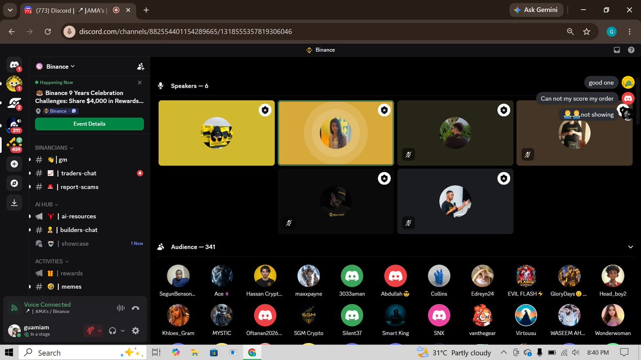Open Hassan Crypt audience member avatar
This screenshot has width=641, height=360.
click(x=265, y=276)
